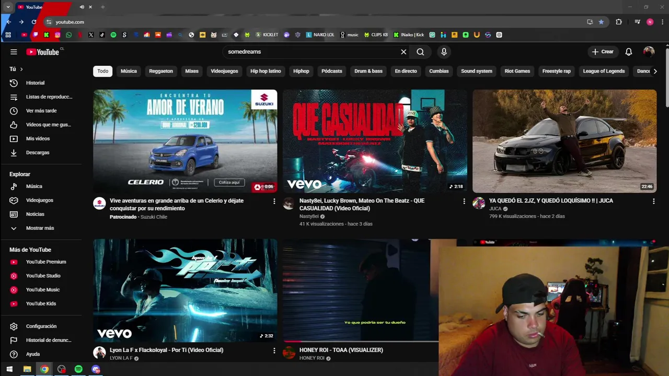Click the HONEY ROI - TOAA (VISUALIZER) title
The height and width of the screenshot is (376, 669).
point(341,350)
